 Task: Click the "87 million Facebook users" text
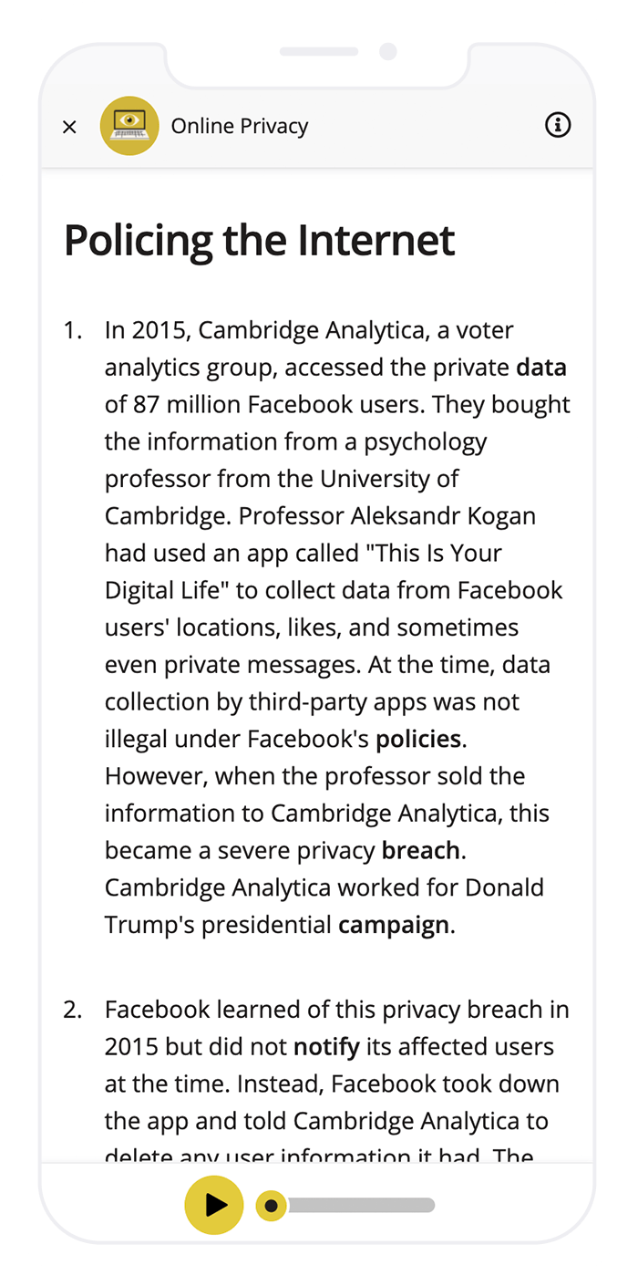coord(277,405)
